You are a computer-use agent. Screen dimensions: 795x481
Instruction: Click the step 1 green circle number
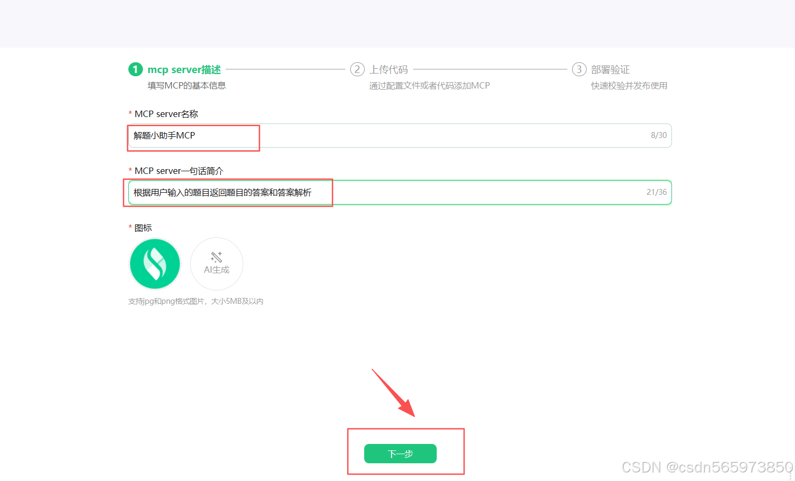[x=135, y=69]
